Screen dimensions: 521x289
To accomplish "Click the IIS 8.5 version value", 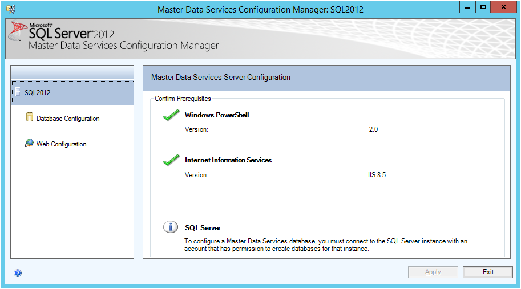I will coord(377,175).
